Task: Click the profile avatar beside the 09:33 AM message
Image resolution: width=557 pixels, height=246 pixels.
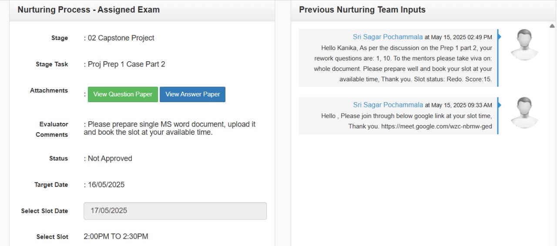Action: click(524, 113)
